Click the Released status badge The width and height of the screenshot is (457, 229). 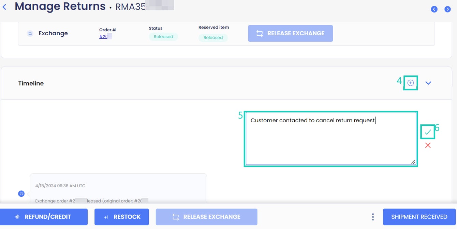(163, 37)
